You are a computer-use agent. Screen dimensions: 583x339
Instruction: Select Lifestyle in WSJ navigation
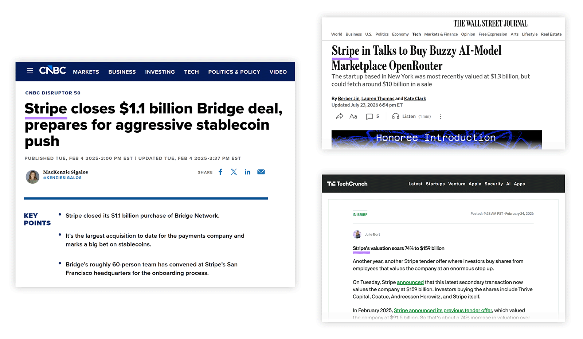pos(530,34)
